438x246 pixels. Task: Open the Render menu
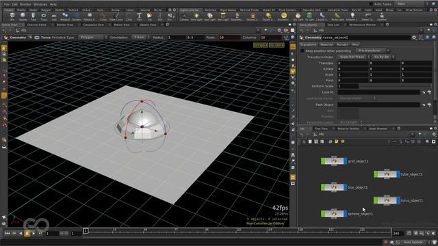(x=25, y=5)
